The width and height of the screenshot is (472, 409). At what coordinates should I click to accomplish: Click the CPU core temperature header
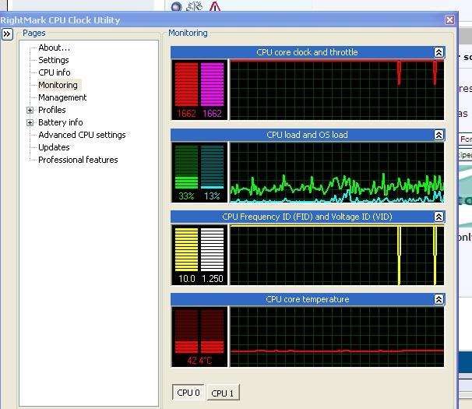307,299
